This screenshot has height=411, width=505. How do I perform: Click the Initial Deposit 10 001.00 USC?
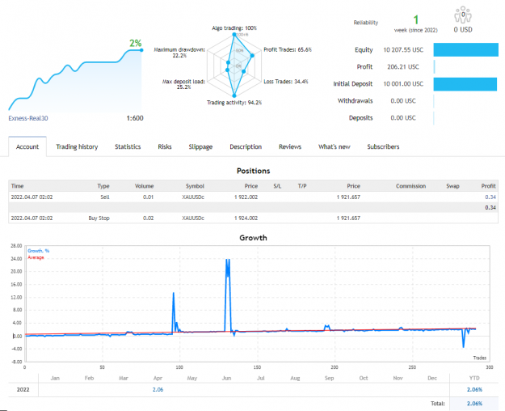[x=403, y=84]
